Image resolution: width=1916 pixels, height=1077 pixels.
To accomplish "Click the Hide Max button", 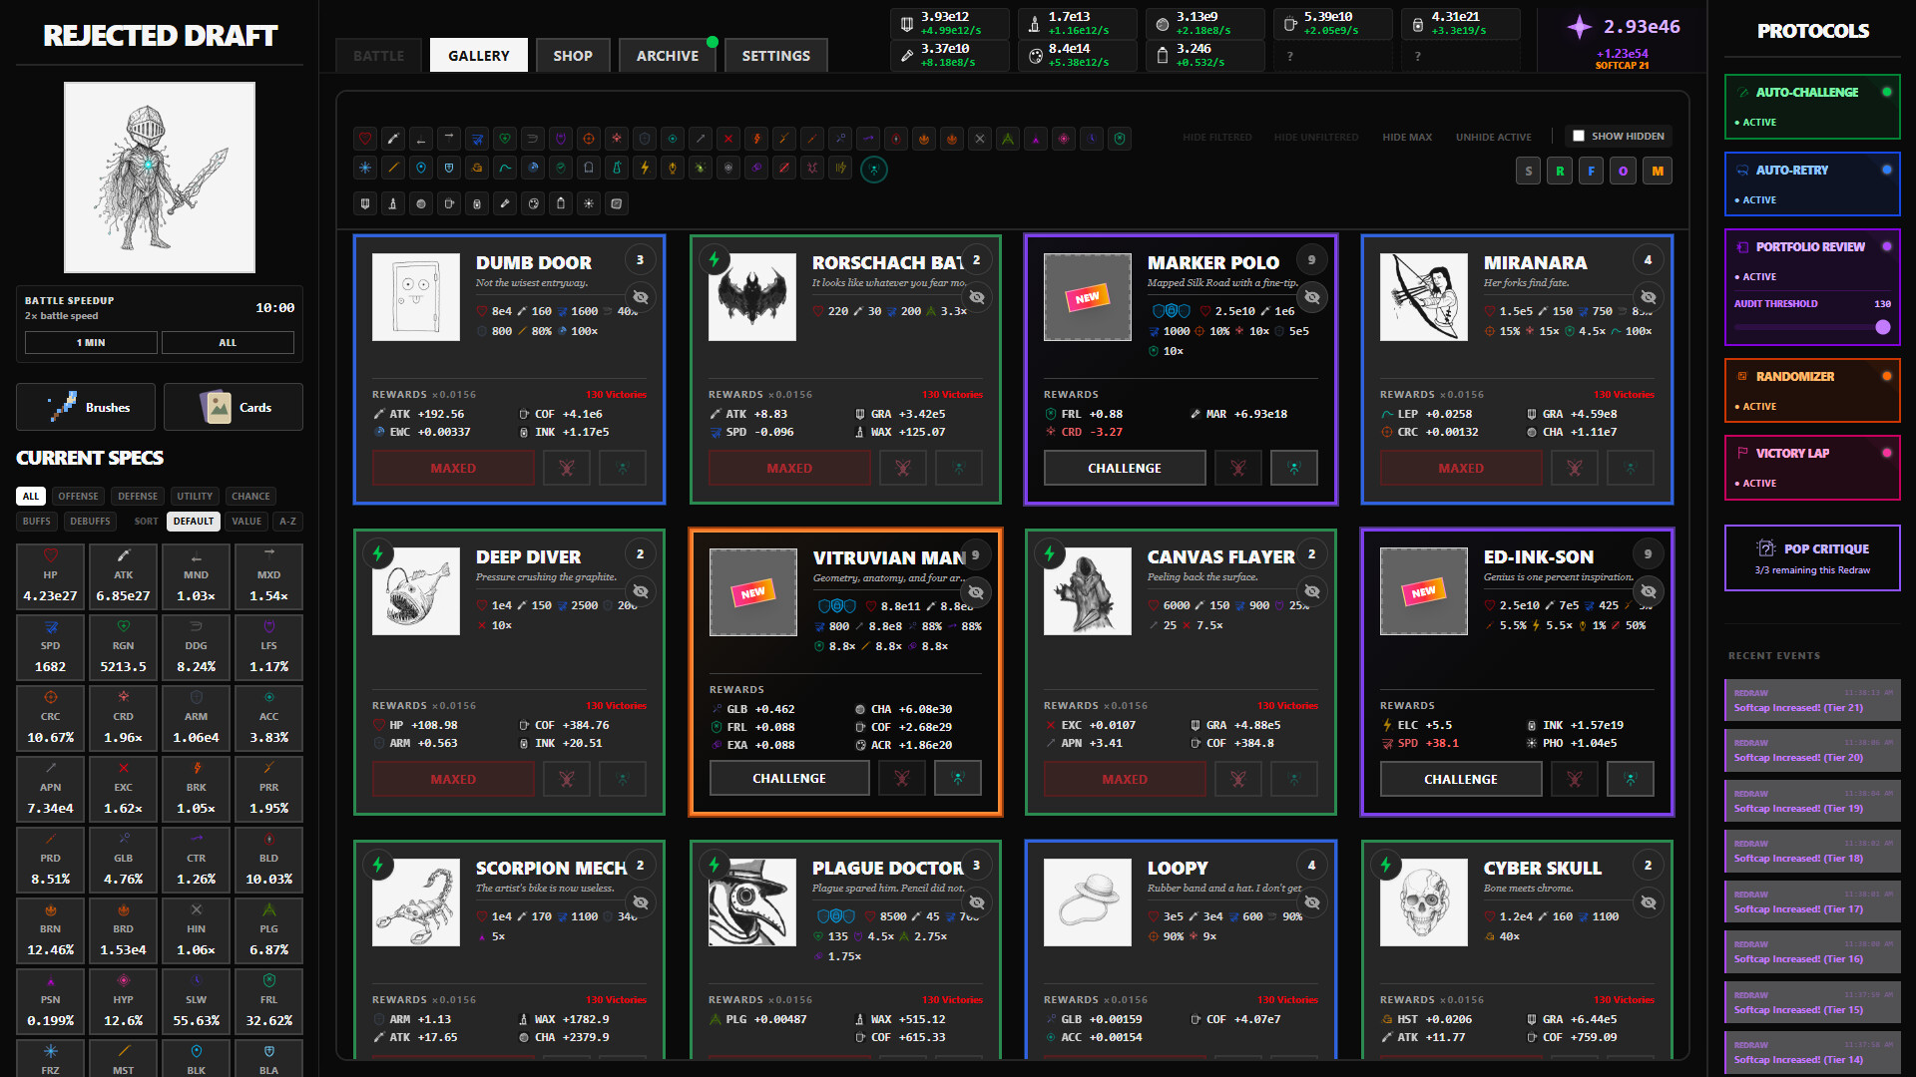I will (x=1407, y=137).
